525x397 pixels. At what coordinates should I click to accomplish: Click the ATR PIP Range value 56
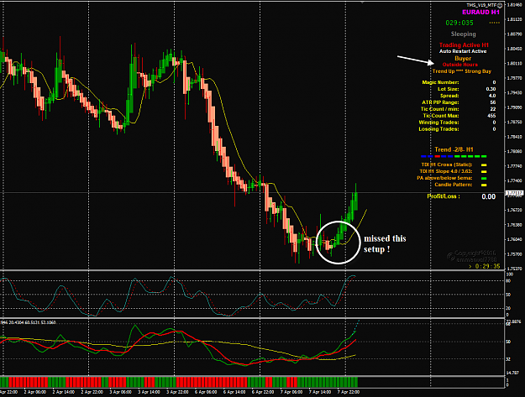493,102
